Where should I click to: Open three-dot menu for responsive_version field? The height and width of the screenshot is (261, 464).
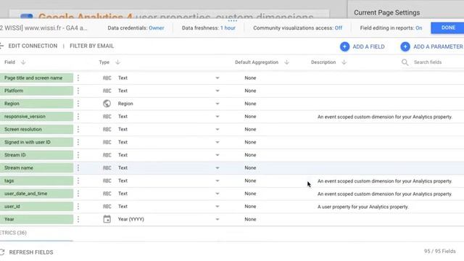tap(78, 116)
